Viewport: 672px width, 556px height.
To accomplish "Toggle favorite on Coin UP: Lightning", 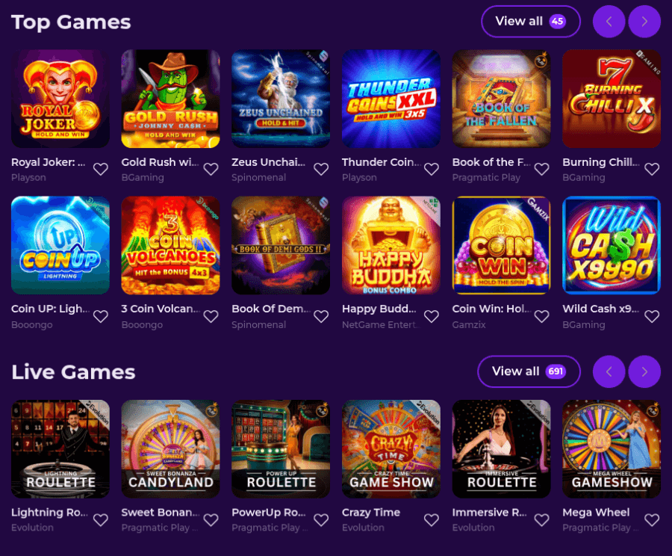I will pos(101,317).
